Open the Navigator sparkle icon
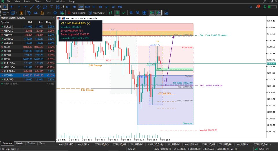This screenshot has width=278, height=151. coord(29,13)
